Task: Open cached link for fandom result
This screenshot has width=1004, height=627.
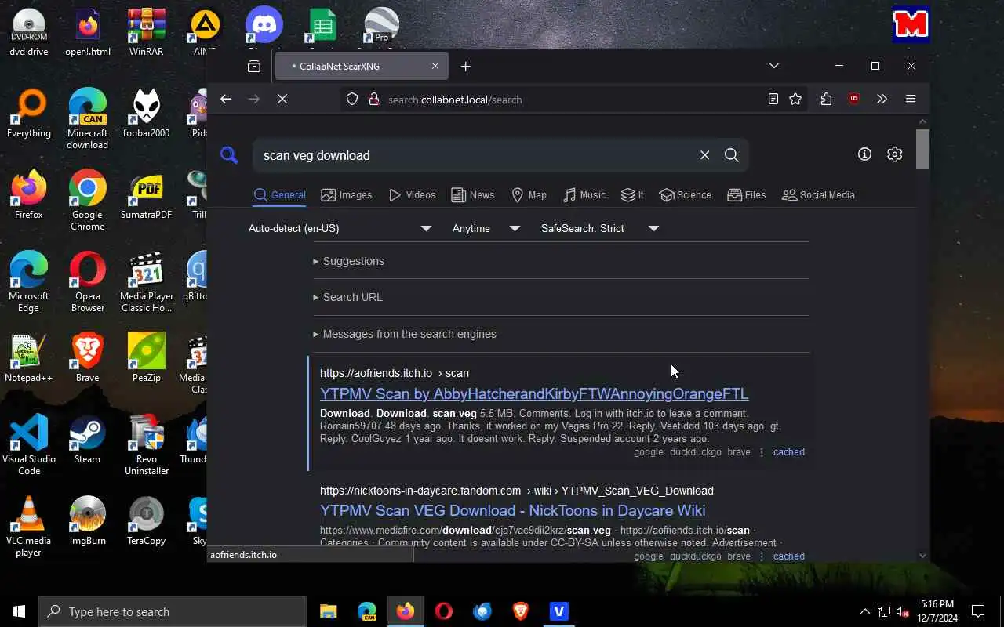Action: point(788,556)
